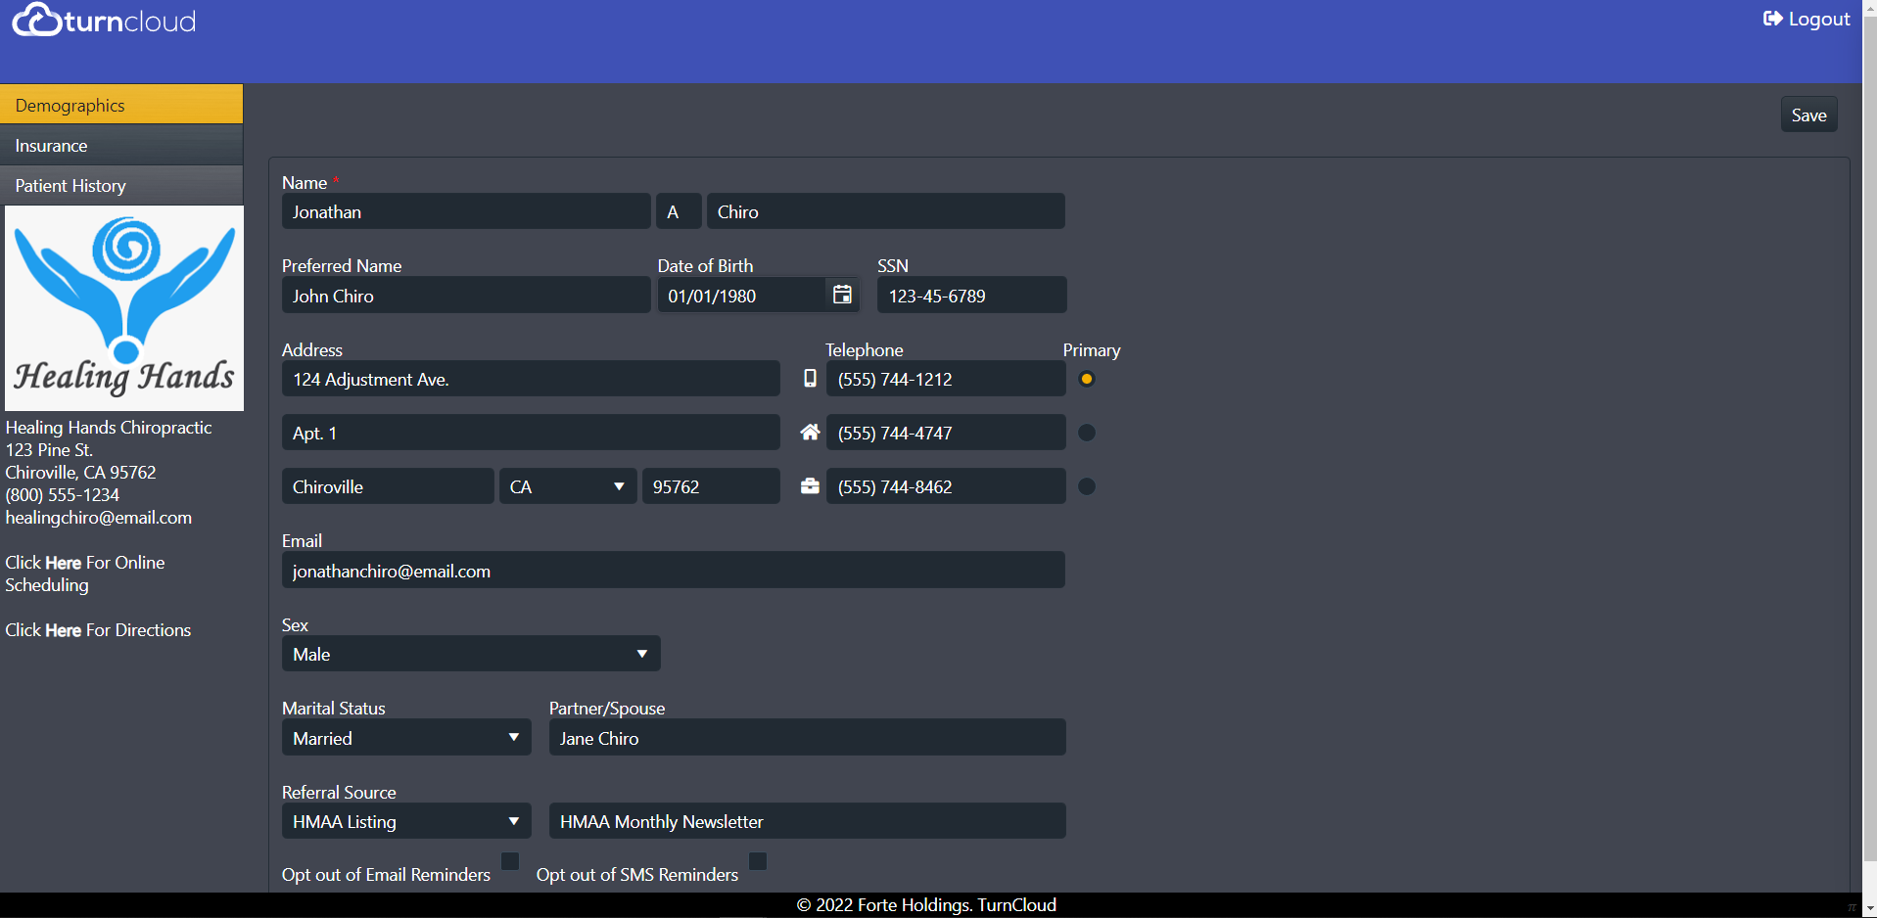Click the home phone house icon
Image resolution: width=1877 pixels, height=918 pixels.
tap(810, 433)
